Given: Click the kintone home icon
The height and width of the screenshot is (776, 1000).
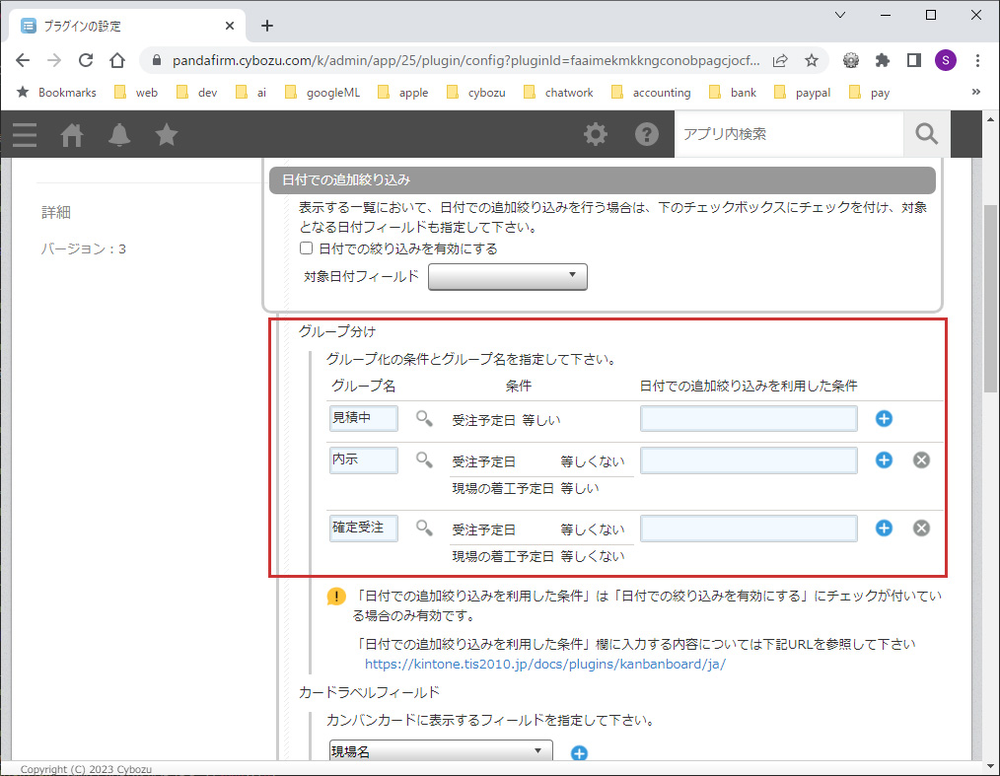Looking at the screenshot, I should [71, 135].
